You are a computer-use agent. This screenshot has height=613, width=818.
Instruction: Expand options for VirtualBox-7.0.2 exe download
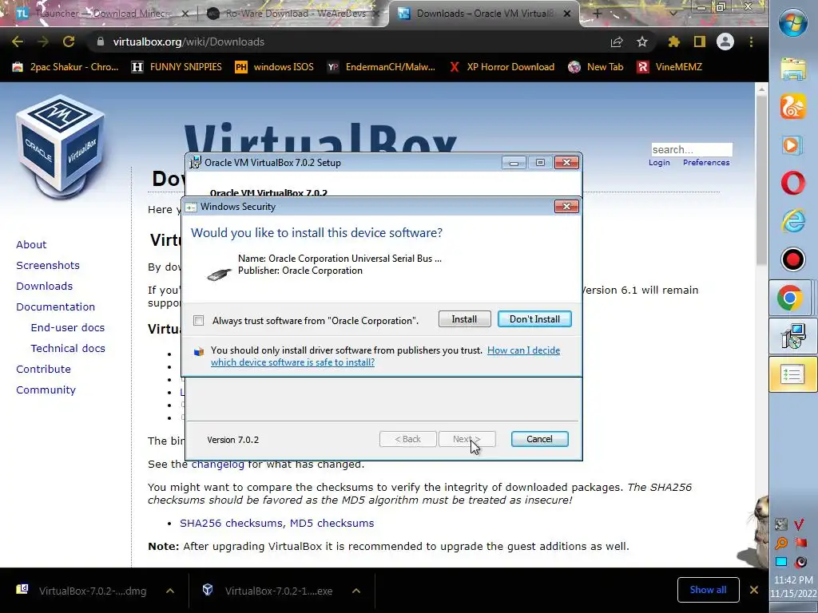tap(356, 591)
